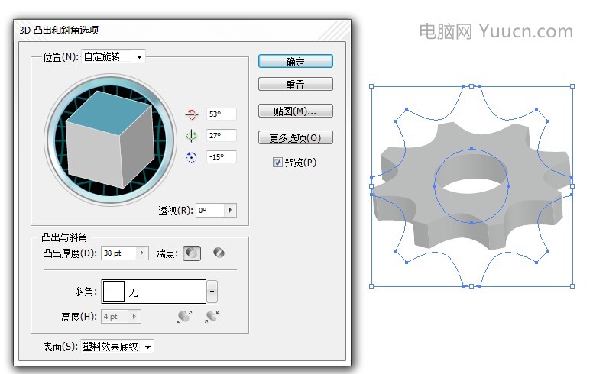Click the Z rotation field showing -15°
Image resolution: width=593 pixels, height=374 pixels.
(222, 156)
